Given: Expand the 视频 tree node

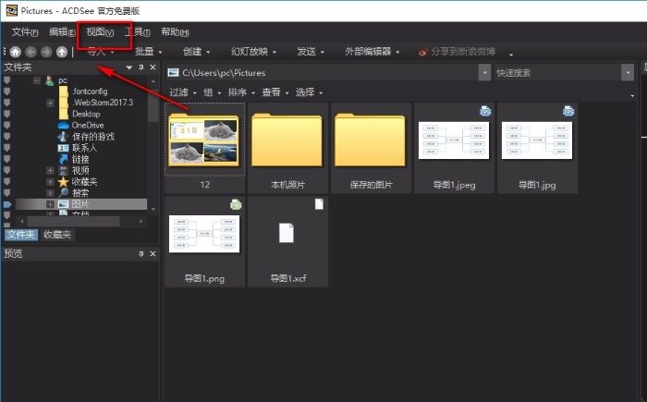Looking at the screenshot, I should (50, 170).
